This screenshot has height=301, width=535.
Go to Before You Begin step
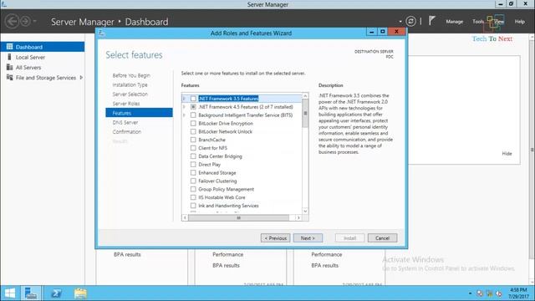(131, 75)
